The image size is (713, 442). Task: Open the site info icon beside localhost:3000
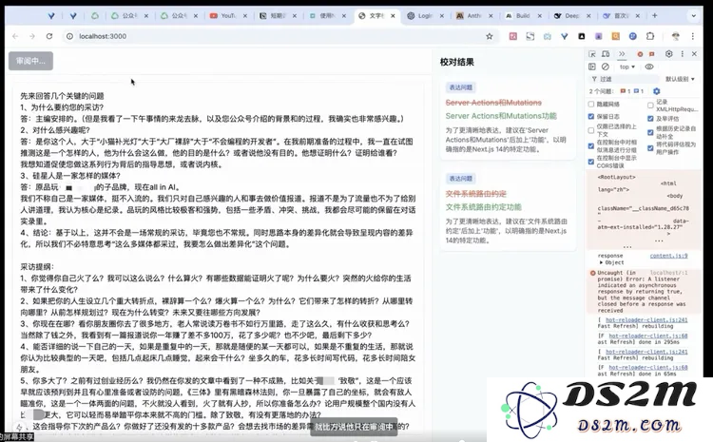coord(69,36)
